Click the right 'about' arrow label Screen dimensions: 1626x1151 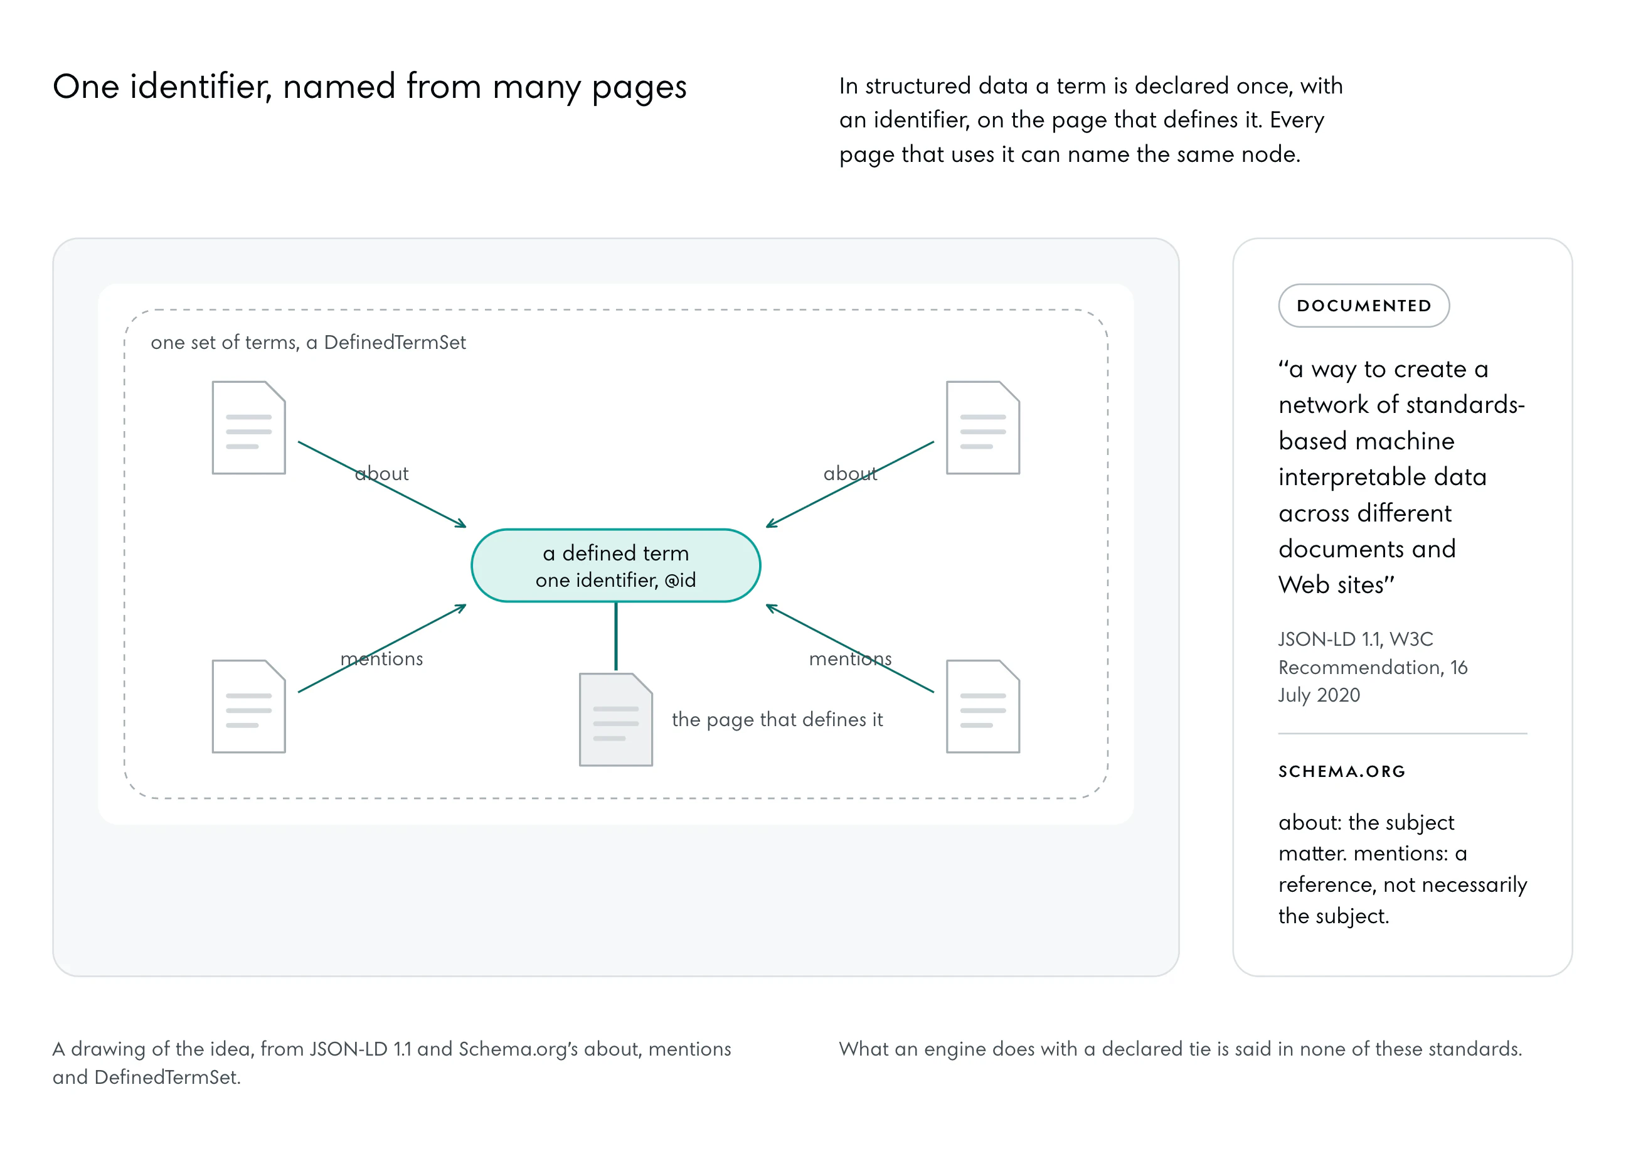pyautogui.click(x=849, y=473)
